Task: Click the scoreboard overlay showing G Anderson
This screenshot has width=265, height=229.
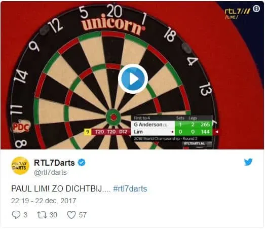Action: point(172,129)
